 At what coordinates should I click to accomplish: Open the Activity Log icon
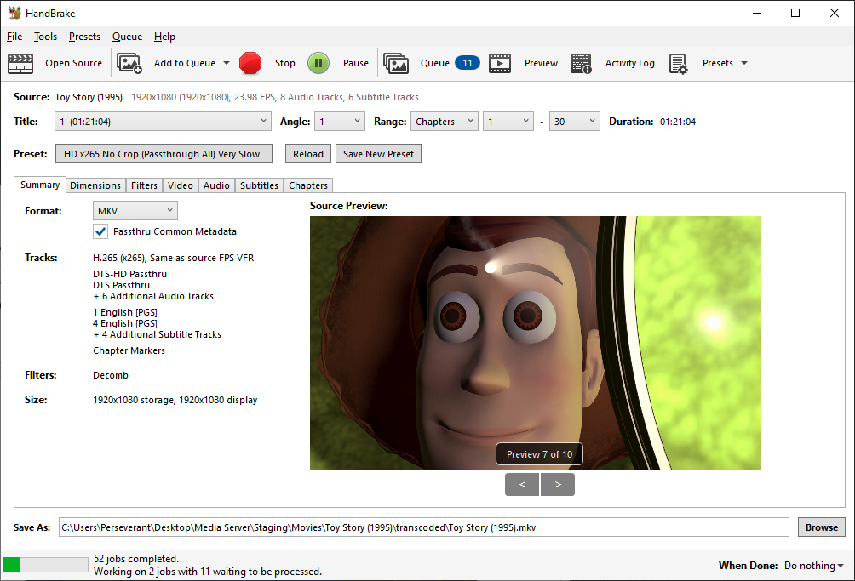(581, 63)
